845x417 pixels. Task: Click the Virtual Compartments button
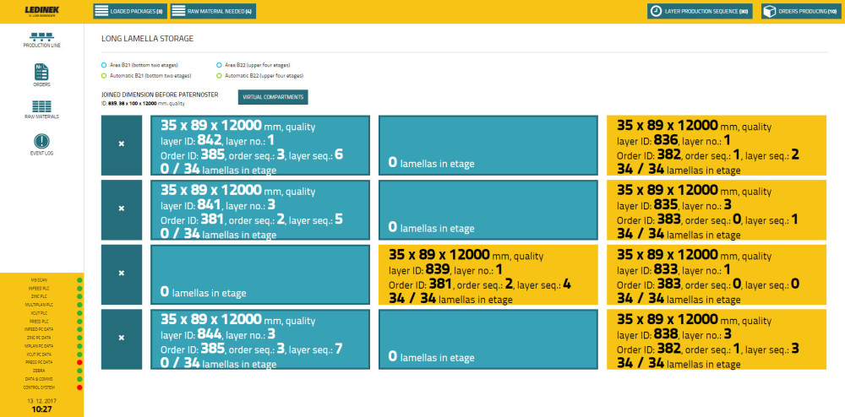pos(273,97)
